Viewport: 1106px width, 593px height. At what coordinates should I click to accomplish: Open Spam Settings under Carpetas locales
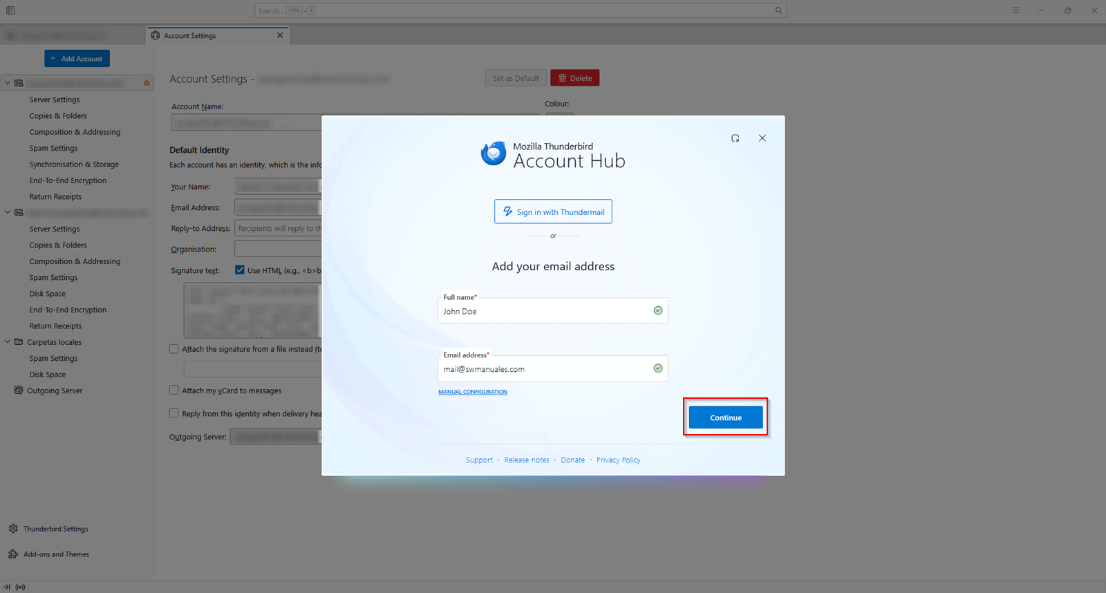point(53,358)
